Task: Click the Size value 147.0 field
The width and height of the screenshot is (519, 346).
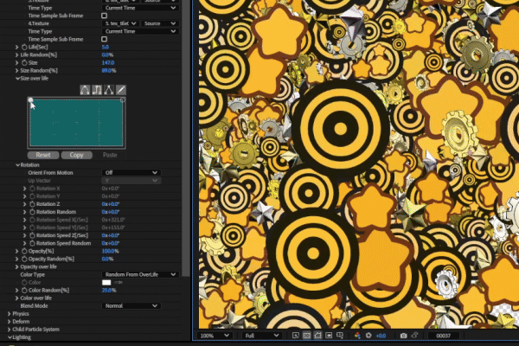Action: click(x=108, y=62)
